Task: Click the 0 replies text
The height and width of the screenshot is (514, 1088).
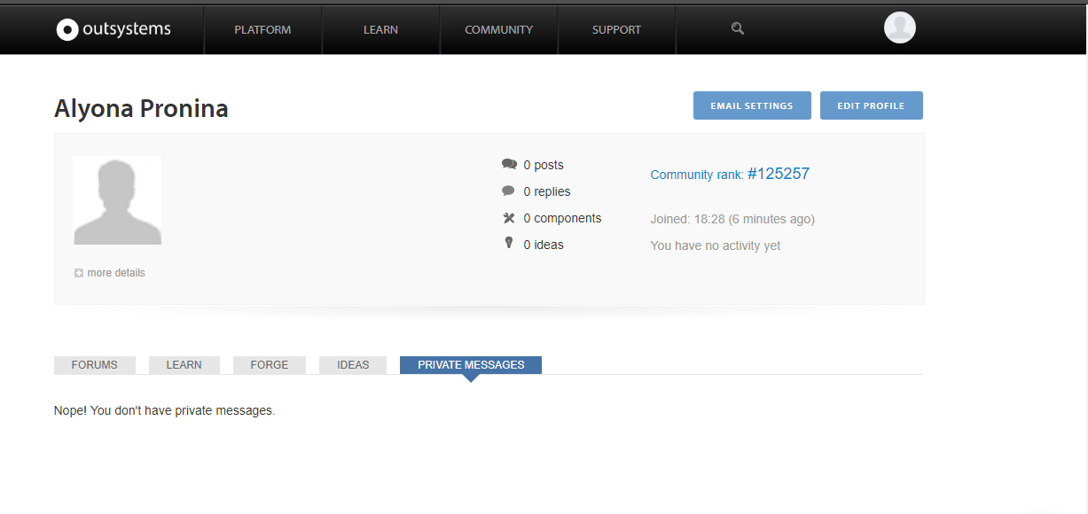Action: tap(547, 191)
